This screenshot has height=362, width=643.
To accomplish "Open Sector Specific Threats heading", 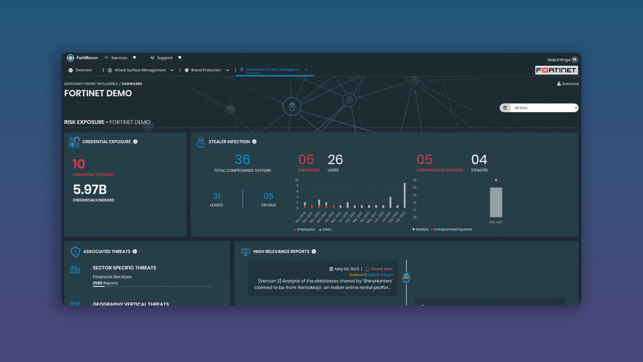I will point(124,268).
